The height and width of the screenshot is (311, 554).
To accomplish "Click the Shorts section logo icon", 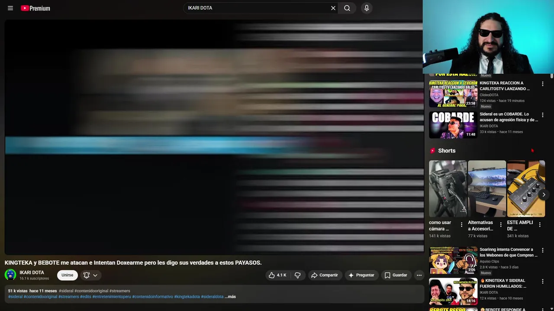I will (x=432, y=151).
